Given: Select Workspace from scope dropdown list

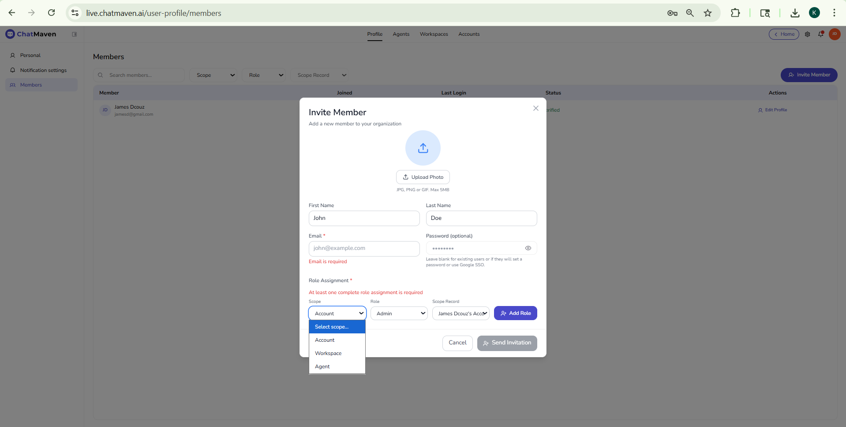Looking at the screenshot, I should pos(328,353).
